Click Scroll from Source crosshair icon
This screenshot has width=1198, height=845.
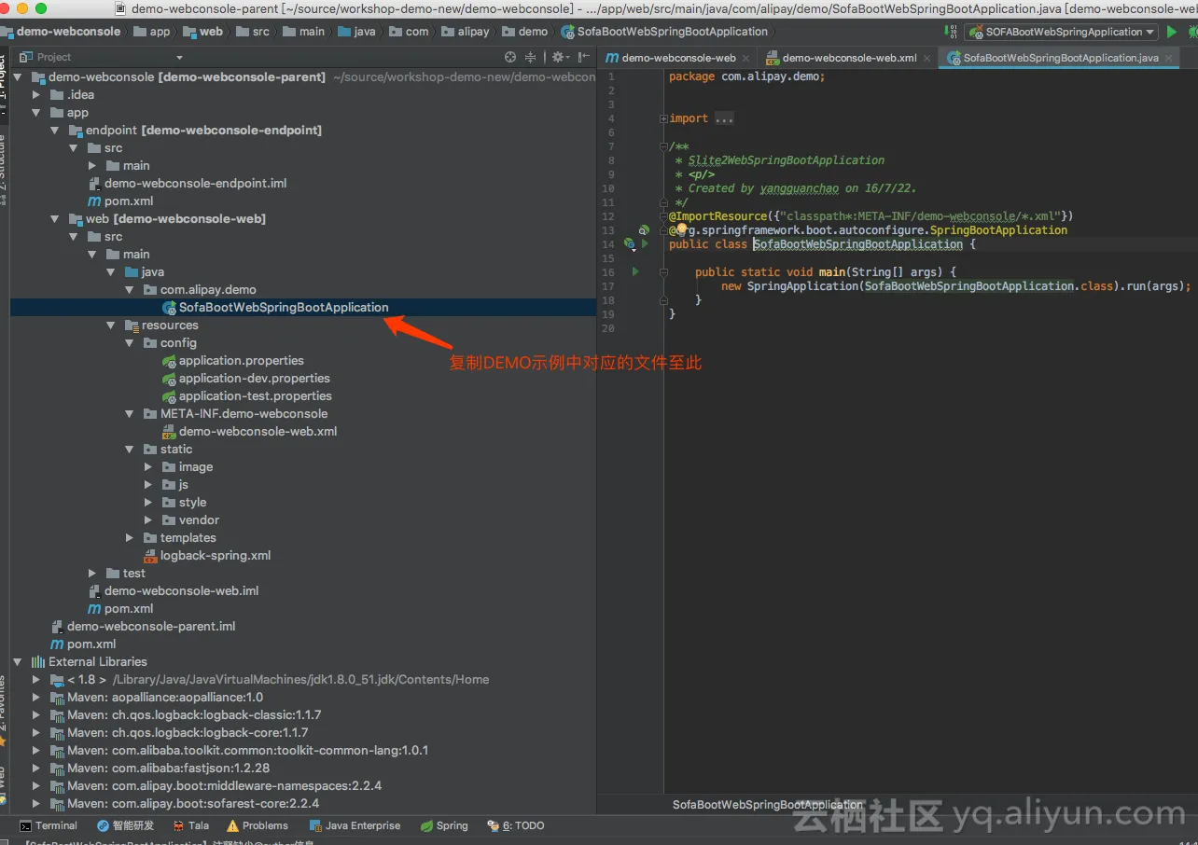(509, 57)
